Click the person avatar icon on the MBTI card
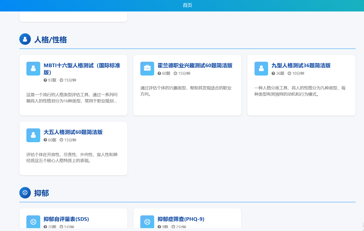The image size is (364, 231). coord(33,68)
